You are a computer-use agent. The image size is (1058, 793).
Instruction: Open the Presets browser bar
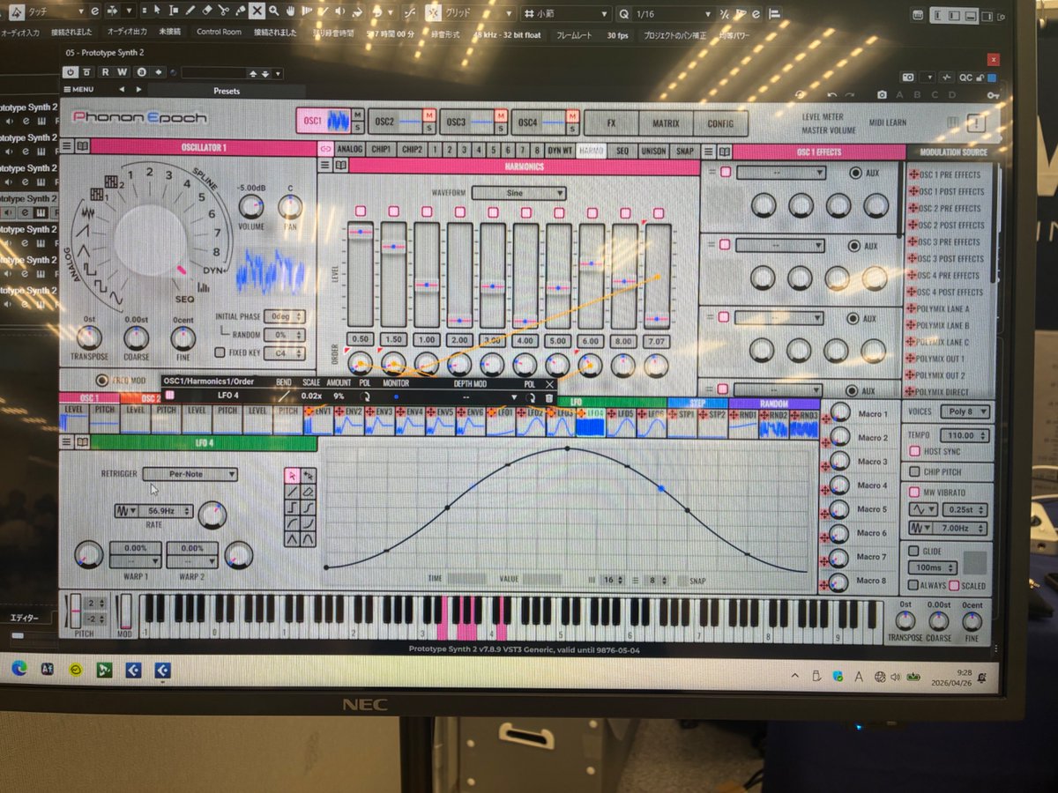click(x=227, y=91)
